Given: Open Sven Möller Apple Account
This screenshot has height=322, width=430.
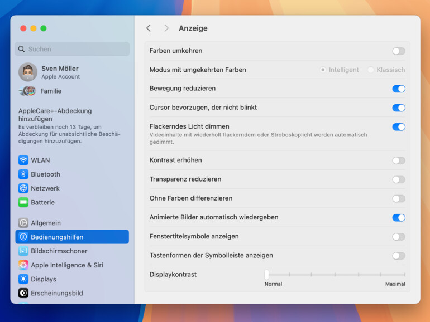Looking at the screenshot, I should click(72, 72).
